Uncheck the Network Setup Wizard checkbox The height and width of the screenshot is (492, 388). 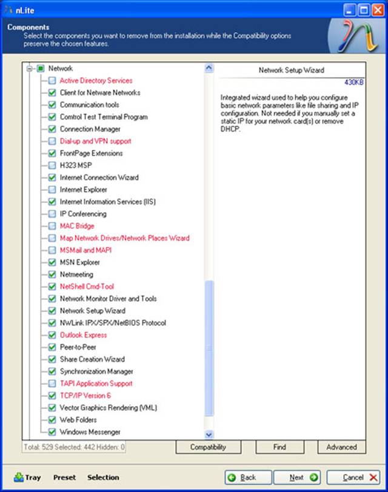pos(52,311)
